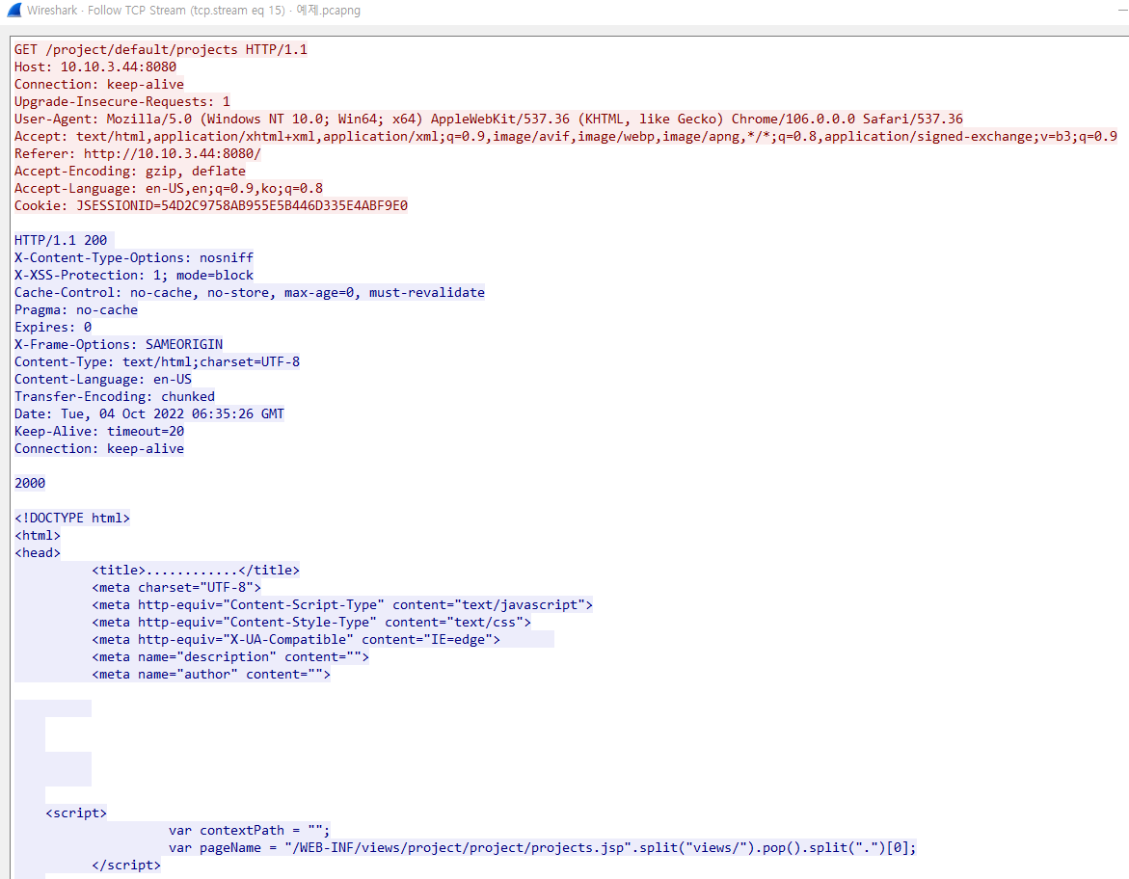Click the X-UA-Compatible meta line
Viewport: 1129px width, 879px height.
pyautogui.click(x=296, y=639)
